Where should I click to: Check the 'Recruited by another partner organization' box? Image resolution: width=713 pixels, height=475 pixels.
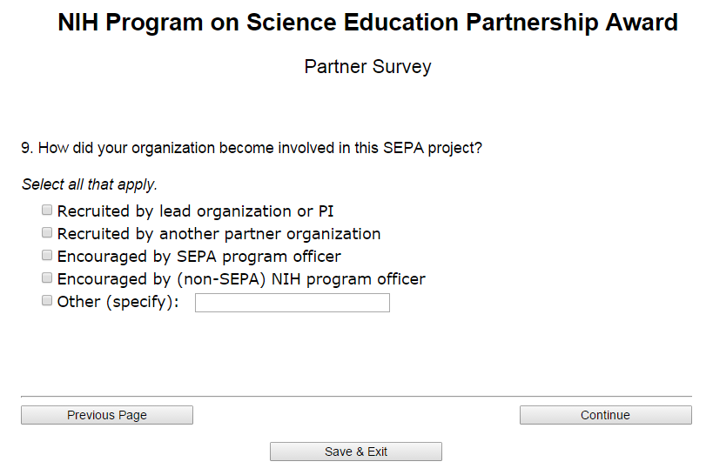47,233
